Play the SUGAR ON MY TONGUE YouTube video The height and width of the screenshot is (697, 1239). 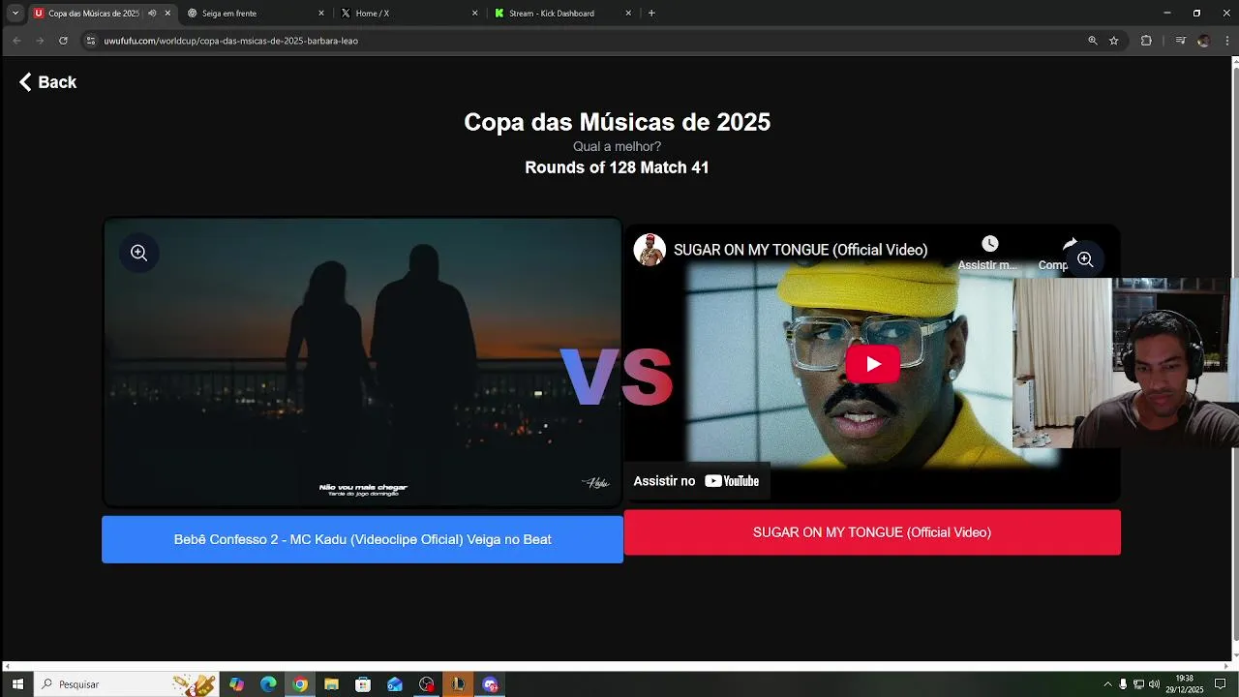coord(873,364)
